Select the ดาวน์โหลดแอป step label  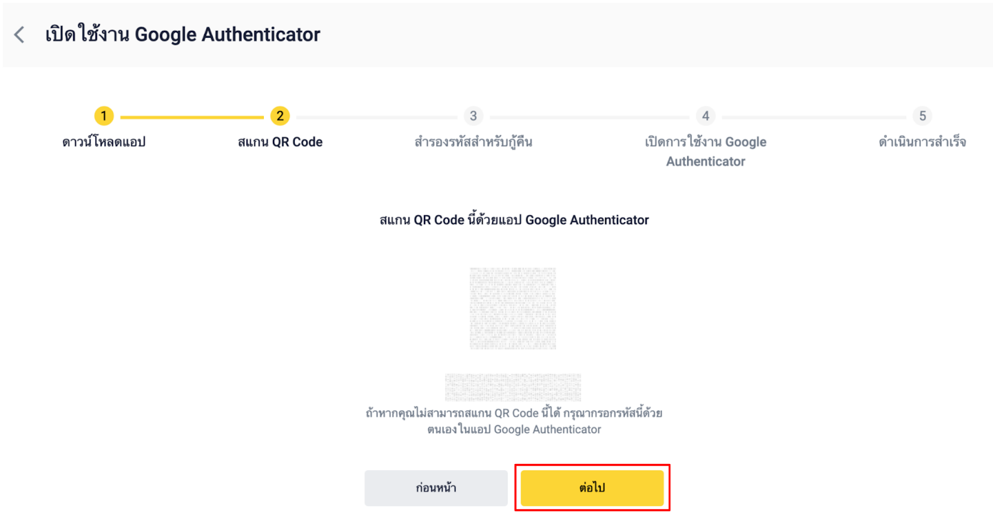pyautogui.click(x=104, y=142)
